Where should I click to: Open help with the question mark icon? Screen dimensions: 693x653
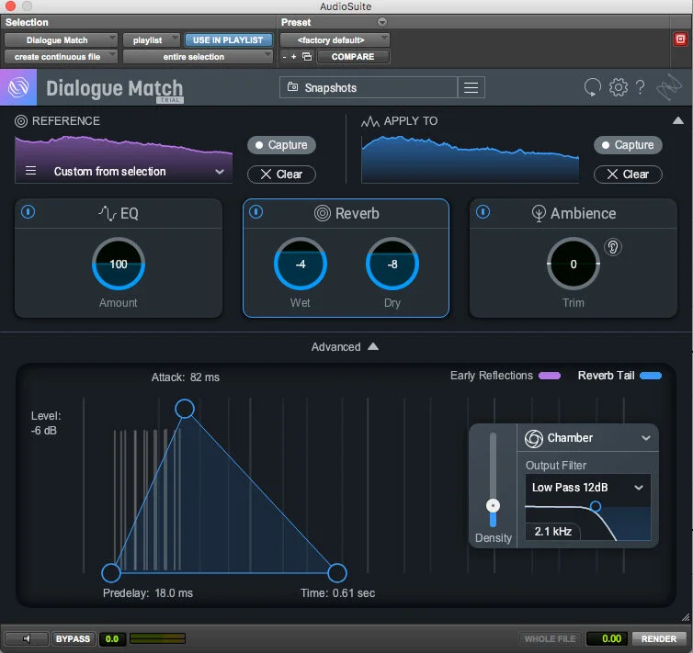640,87
